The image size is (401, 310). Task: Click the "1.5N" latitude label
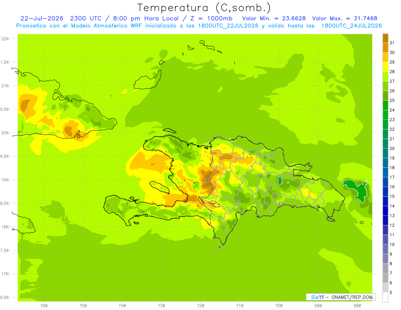(x=5, y=63)
